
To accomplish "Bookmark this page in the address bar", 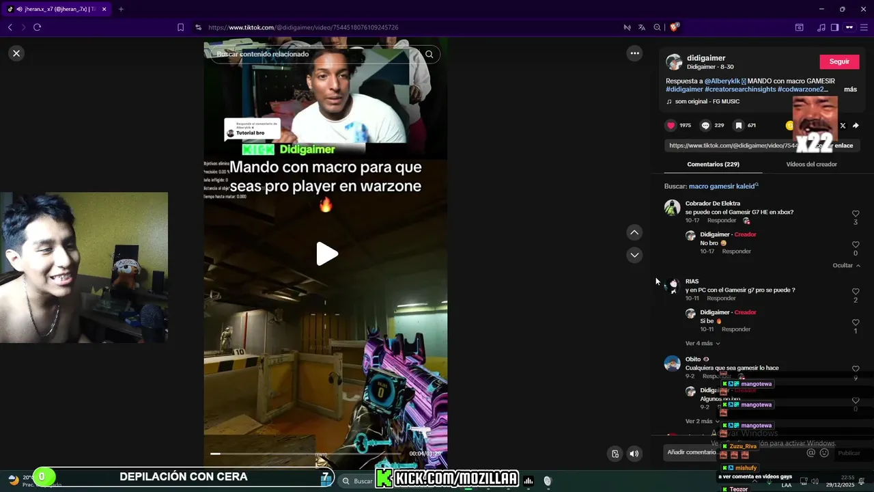I will tap(180, 27).
